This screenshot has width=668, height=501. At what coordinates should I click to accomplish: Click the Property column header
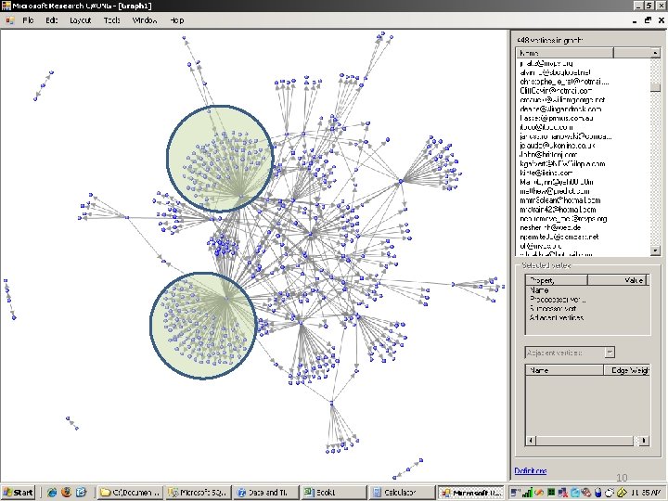tap(557, 280)
